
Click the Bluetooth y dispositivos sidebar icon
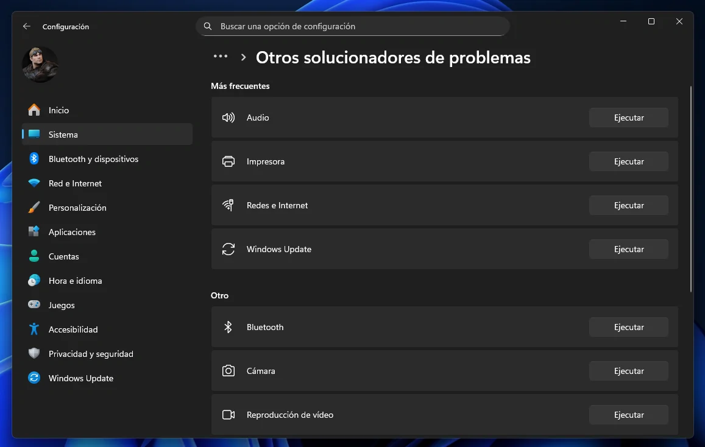point(34,158)
